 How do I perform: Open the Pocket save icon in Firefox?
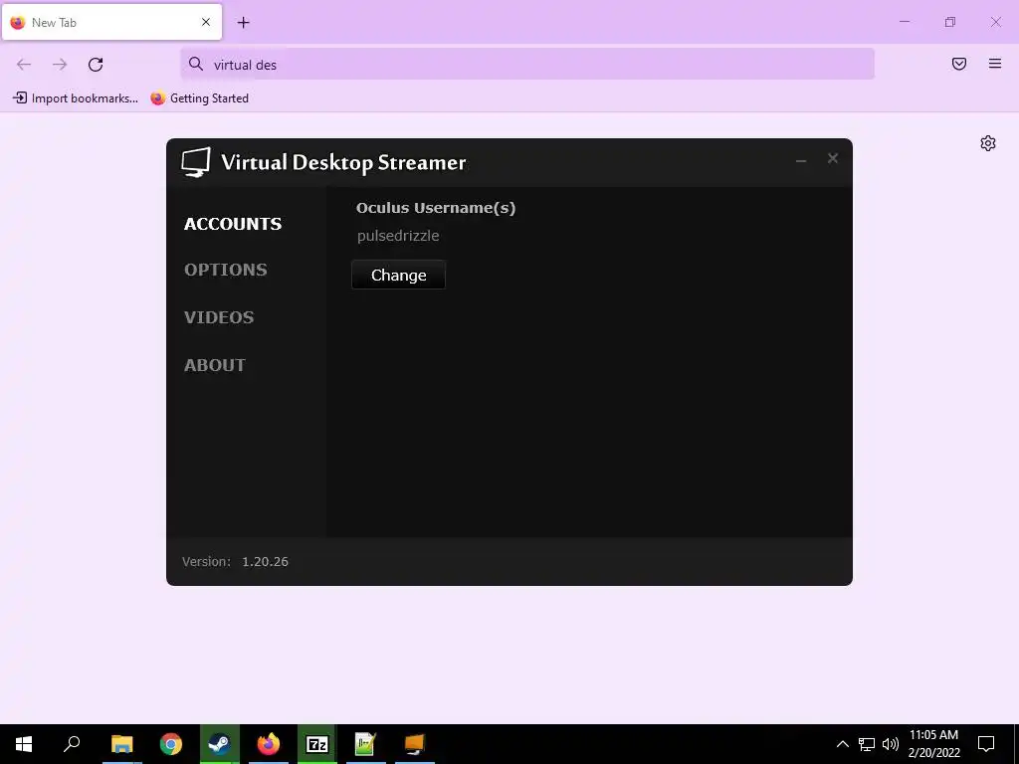click(959, 64)
